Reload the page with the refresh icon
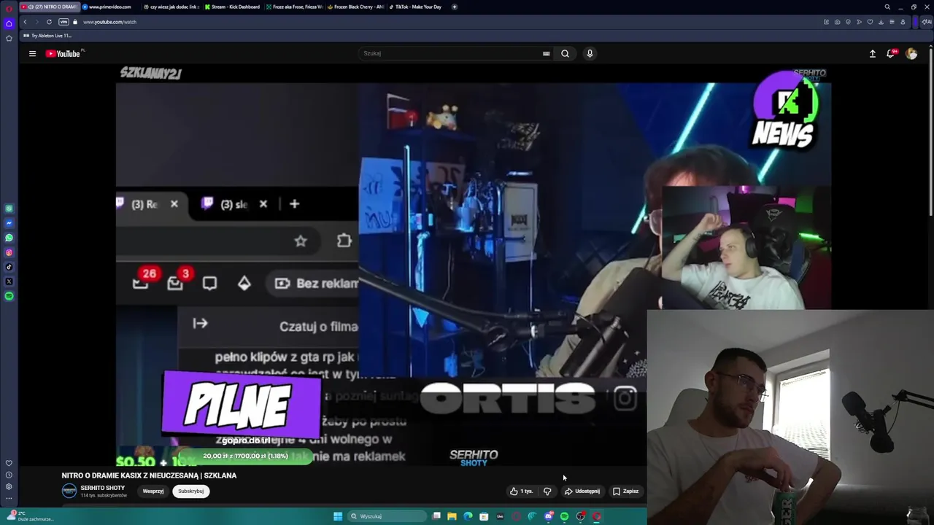Image resolution: width=934 pixels, height=525 pixels. [49, 22]
